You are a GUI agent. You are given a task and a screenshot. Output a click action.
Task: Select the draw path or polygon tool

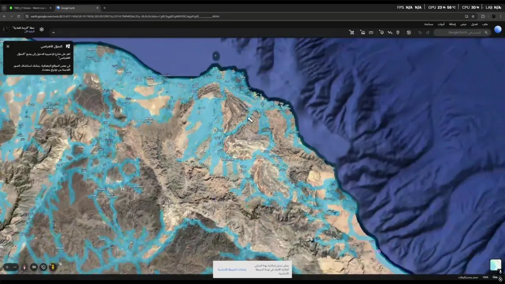(x=390, y=32)
